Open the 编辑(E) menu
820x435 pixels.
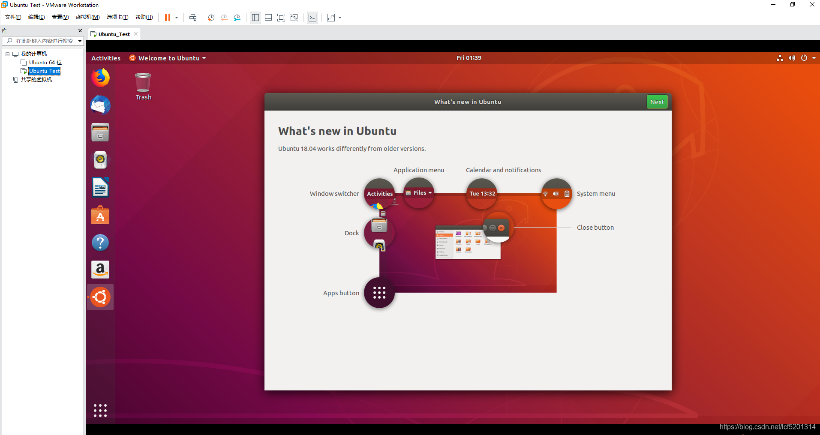coord(36,17)
